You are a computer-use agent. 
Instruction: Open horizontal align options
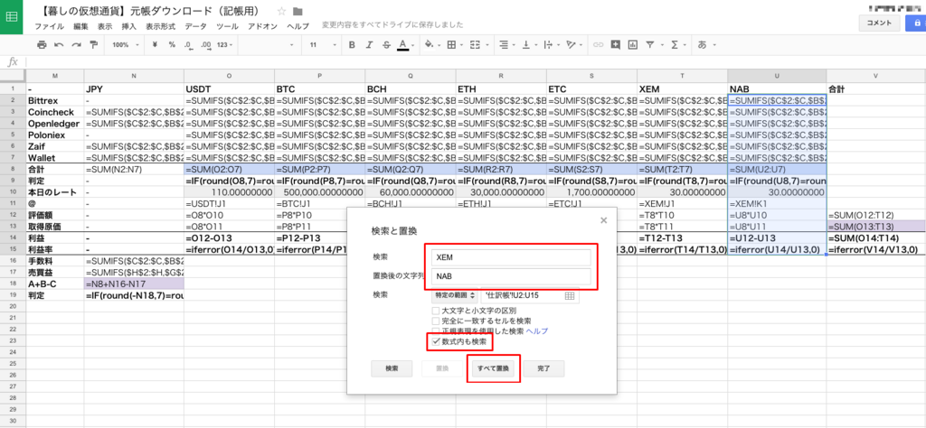pyautogui.click(x=505, y=45)
